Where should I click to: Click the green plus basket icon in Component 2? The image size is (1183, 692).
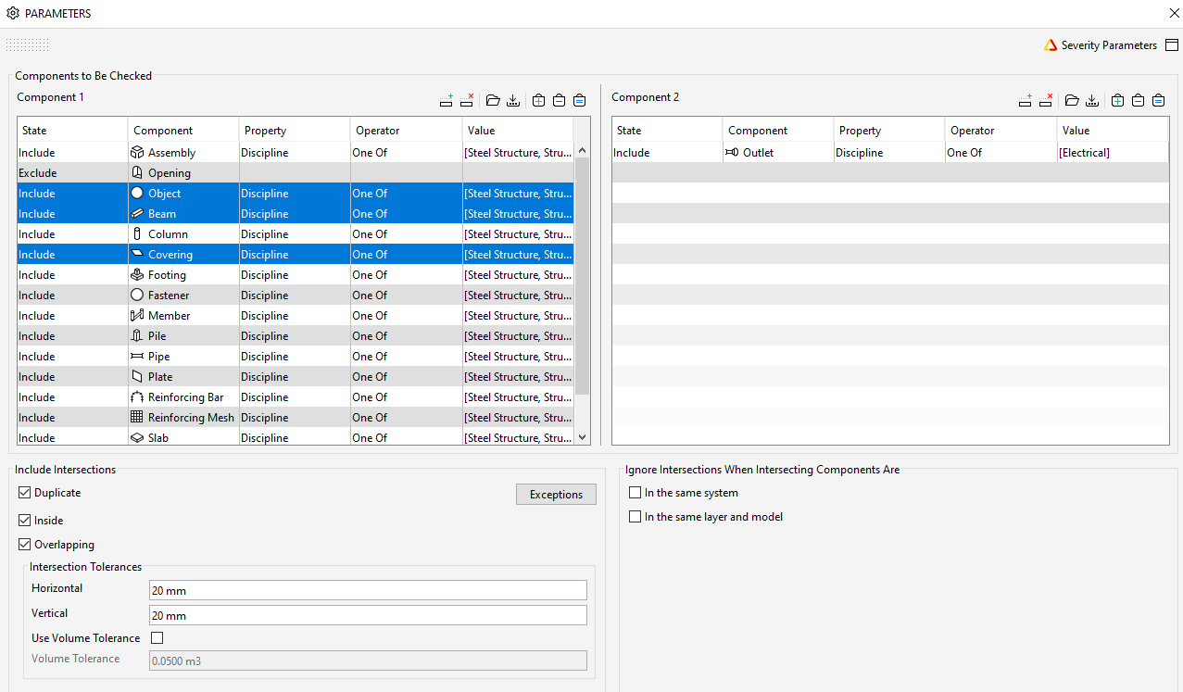click(1118, 100)
